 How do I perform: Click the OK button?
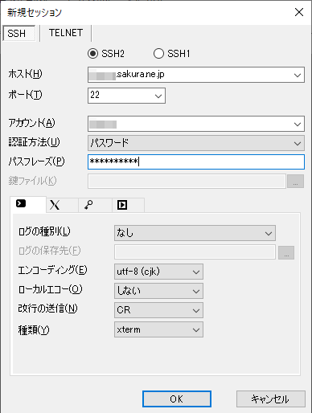pyautogui.click(x=177, y=399)
